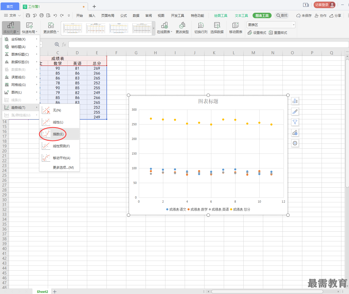
Task: Select Linear Forecast (线性预测) trendline
Action: [x=59, y=146]
